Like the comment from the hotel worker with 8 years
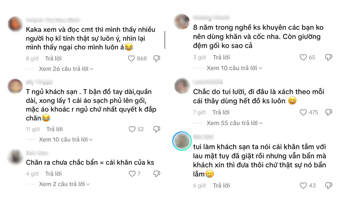Screen dimensions: 343x210 point(303,57)
